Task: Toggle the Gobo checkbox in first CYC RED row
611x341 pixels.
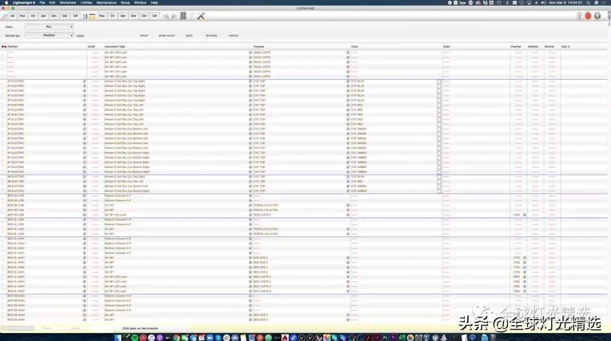Action: [439, 105]
